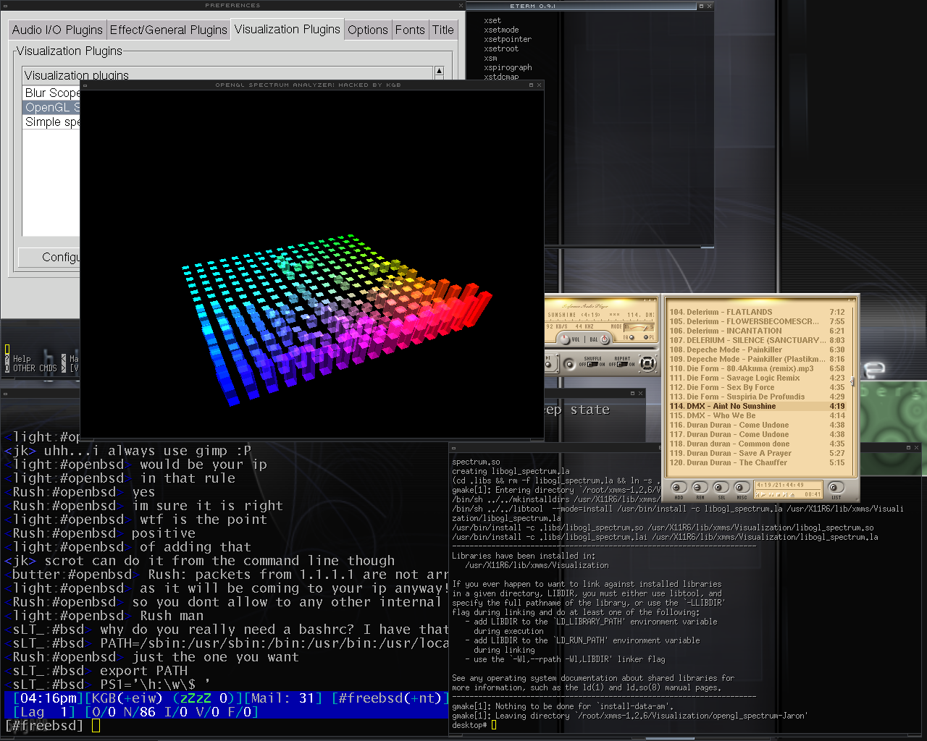This screenshot has width=927, height=741.
Task: Click the playlist vertical scrollbar handle
Action: (x=852, y=381)
